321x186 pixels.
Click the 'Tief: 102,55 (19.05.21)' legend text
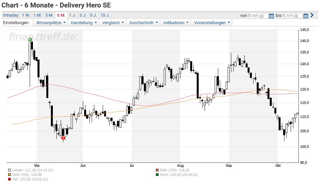pos(30,179)
